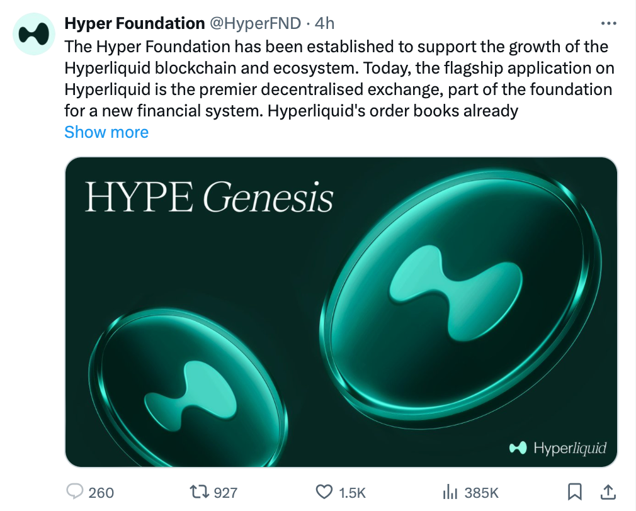
Task: Like the post with the heart icon
Action: click(324, 492)
